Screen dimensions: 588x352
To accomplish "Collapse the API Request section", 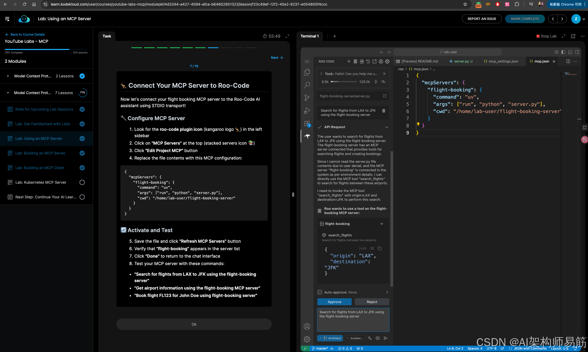I will (387, 127).
